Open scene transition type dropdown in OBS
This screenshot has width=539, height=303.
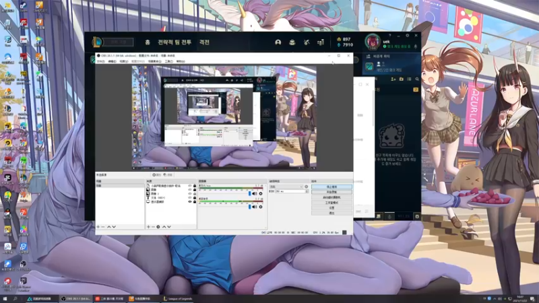click(286, 187)
